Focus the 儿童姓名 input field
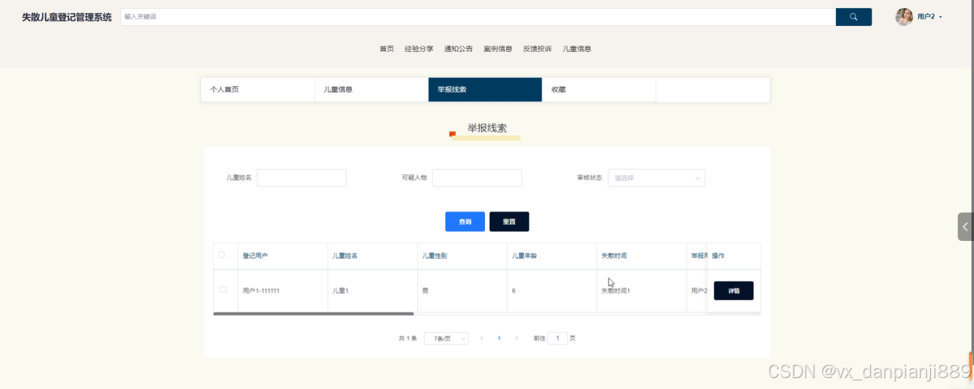 [x=302, y=178]
